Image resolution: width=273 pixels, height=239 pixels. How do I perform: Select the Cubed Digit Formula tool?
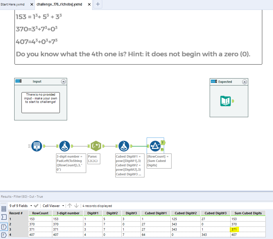click(x=124, y=146)
